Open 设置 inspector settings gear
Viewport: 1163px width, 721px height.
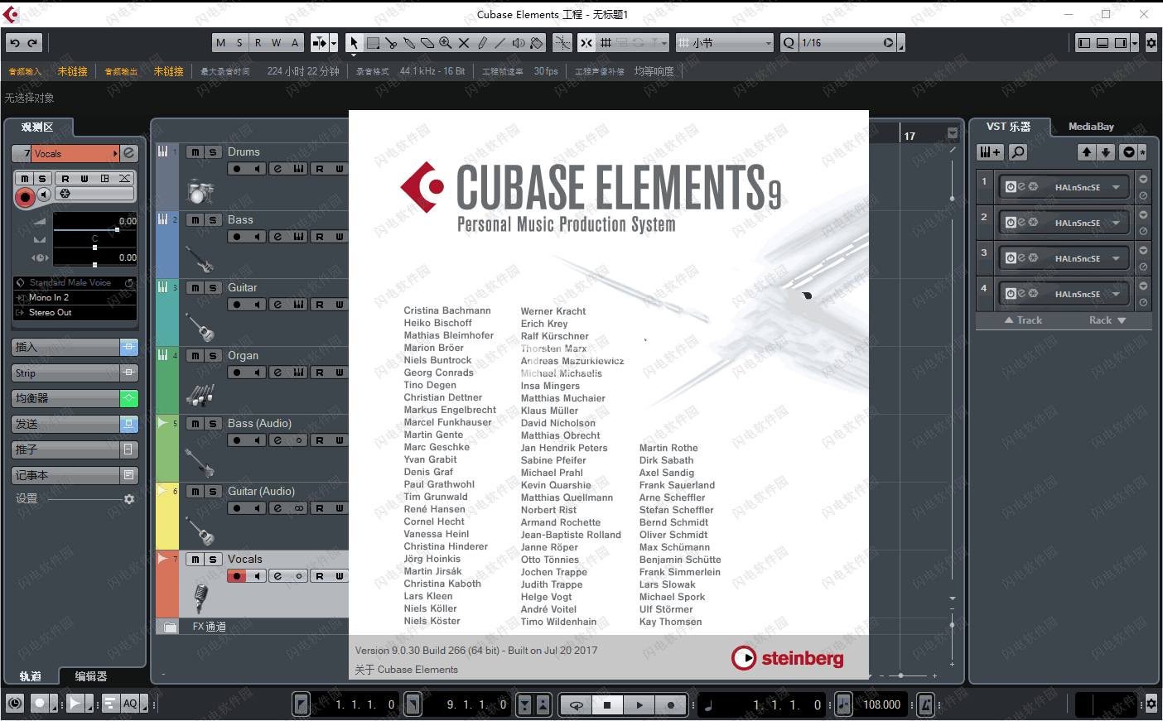(129, 499)
